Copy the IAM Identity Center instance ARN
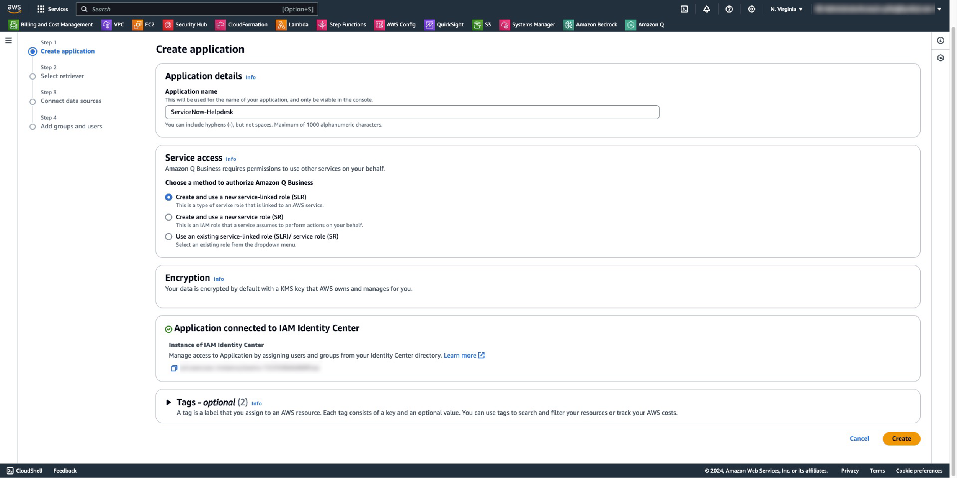 point(174,368)
